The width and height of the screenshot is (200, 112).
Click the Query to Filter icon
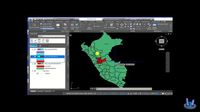point(41,24)
